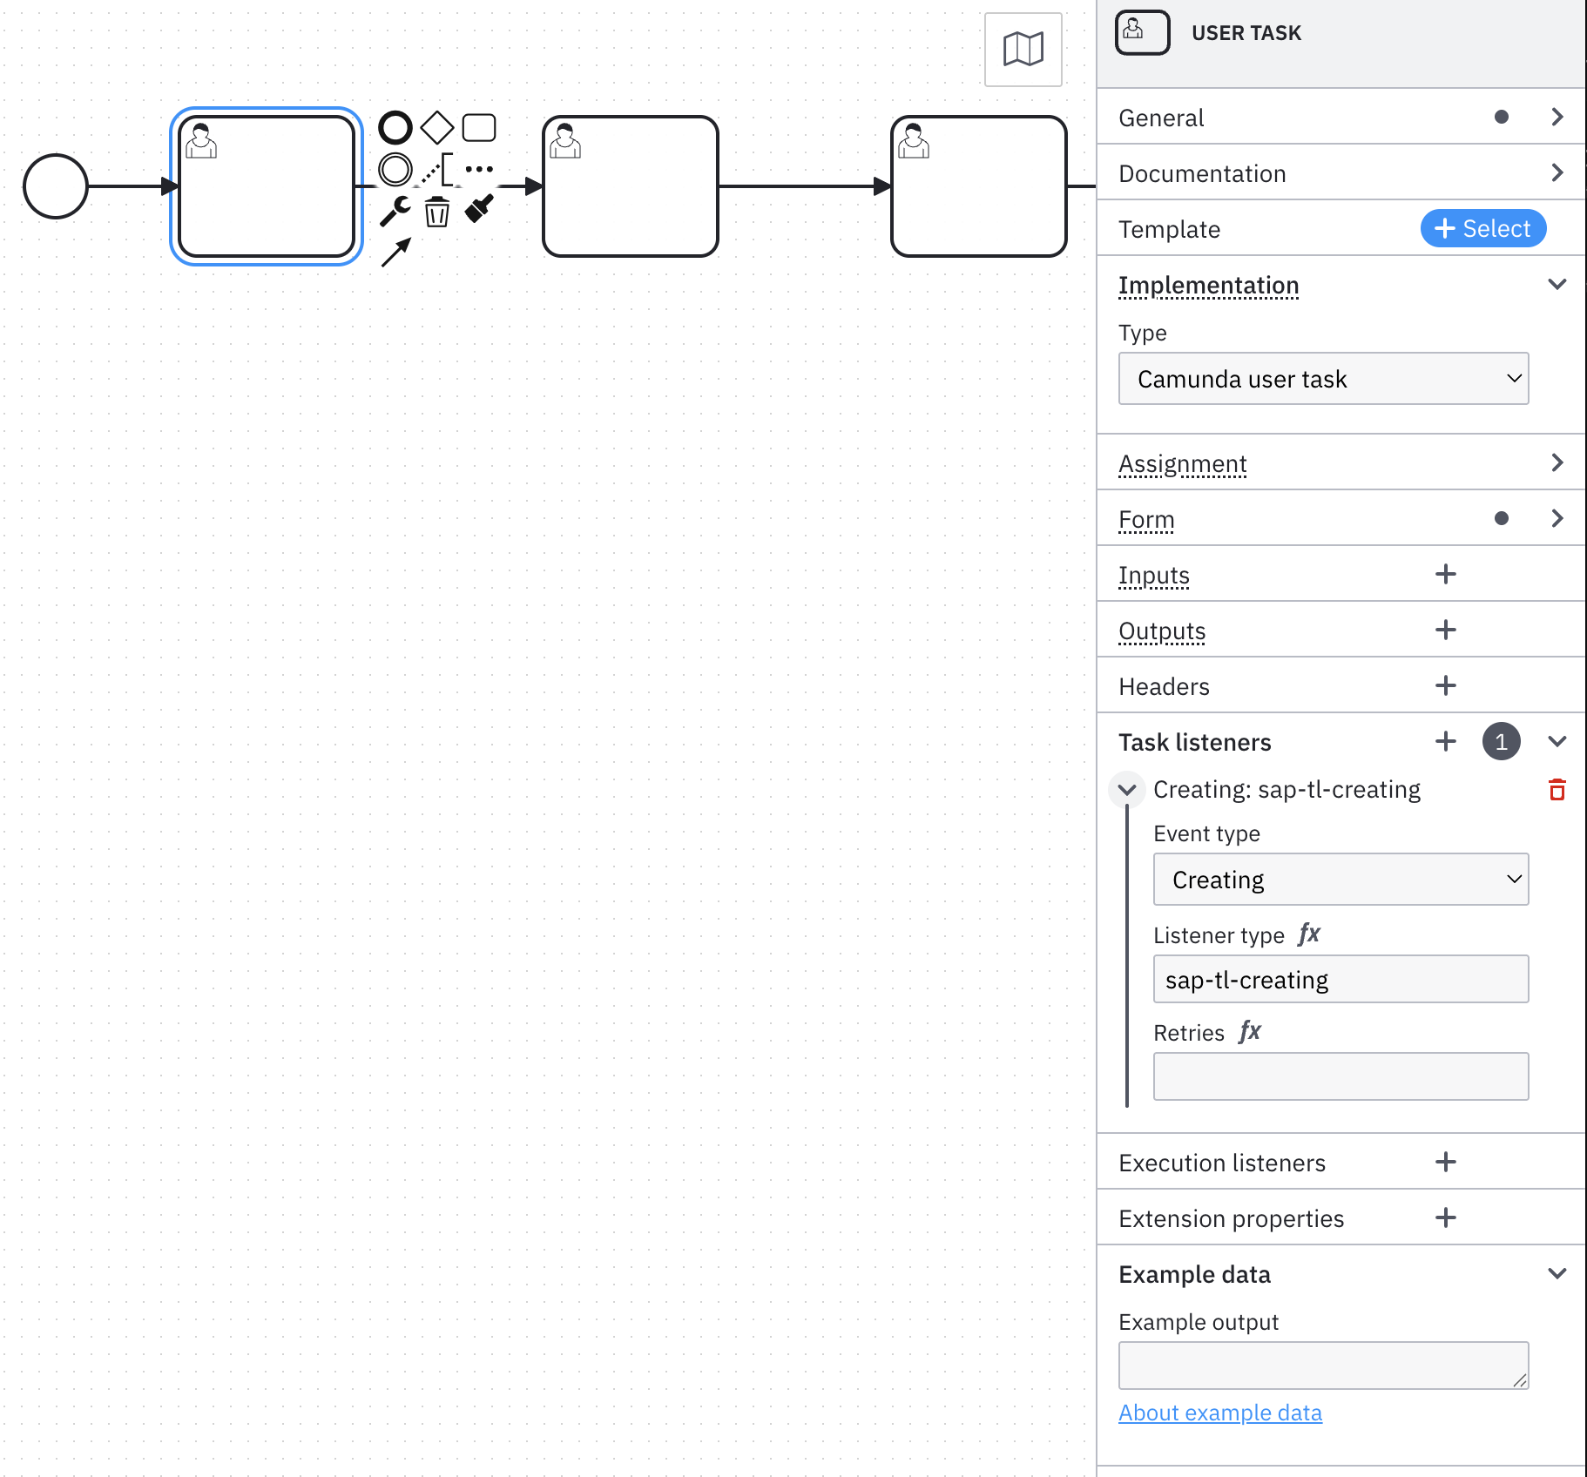Click into the Listener type field
Screen dimensions: 1587x1477
tap(1341, 980)
